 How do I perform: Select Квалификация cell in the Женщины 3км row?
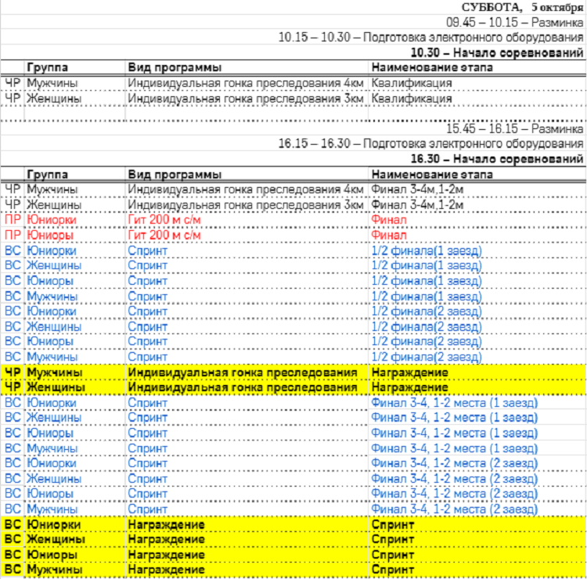coord(412,99)
